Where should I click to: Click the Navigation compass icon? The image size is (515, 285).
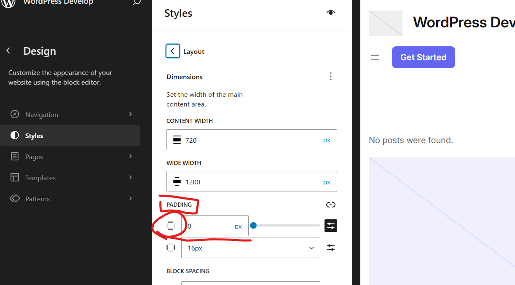pos(15,115)
